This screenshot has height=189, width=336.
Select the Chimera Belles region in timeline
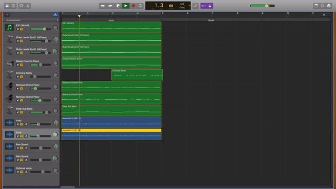[x=137, y=75]
